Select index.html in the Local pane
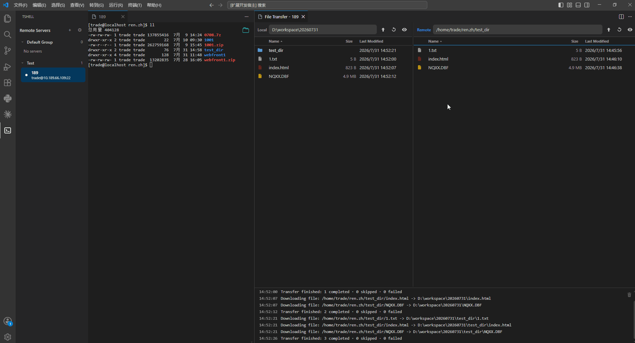The image size is (635, 343). click(334, 68)
